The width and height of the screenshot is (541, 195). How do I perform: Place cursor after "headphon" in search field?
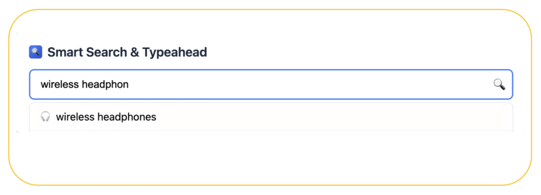(x=129, y=85)
